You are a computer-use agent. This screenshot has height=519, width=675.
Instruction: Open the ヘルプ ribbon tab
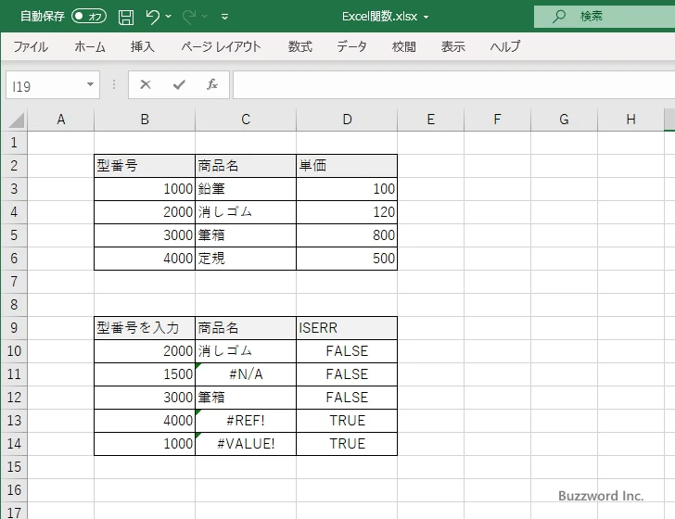(505, 46)
